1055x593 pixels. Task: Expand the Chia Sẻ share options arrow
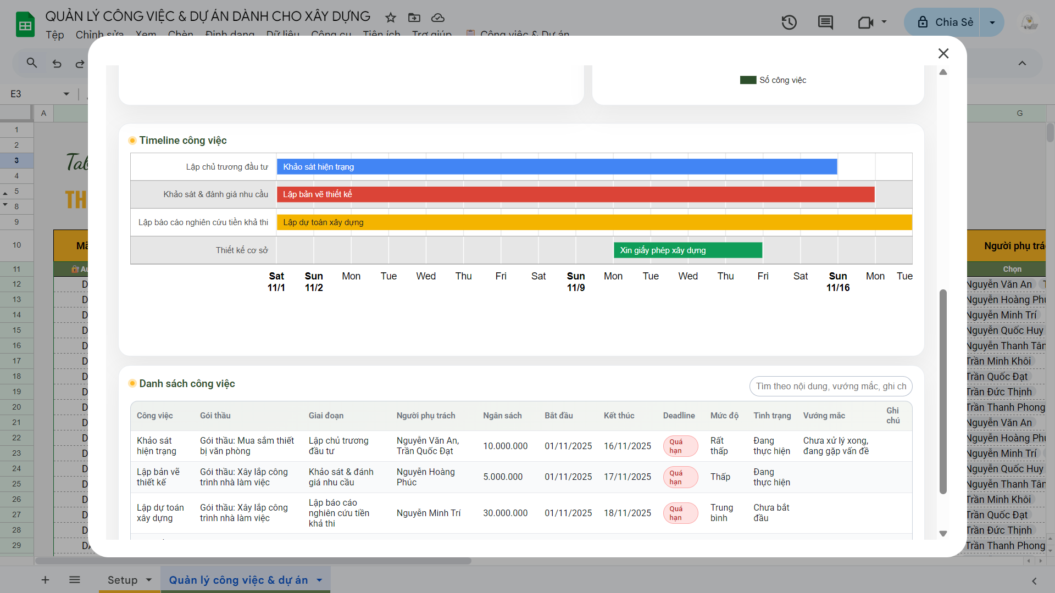[992, 23]
